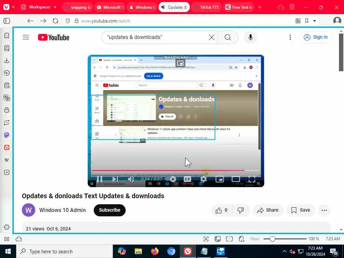This screenshot has height=258, width=344.
Task: Go to the YouTube home logo
Action: click(53, 38)
